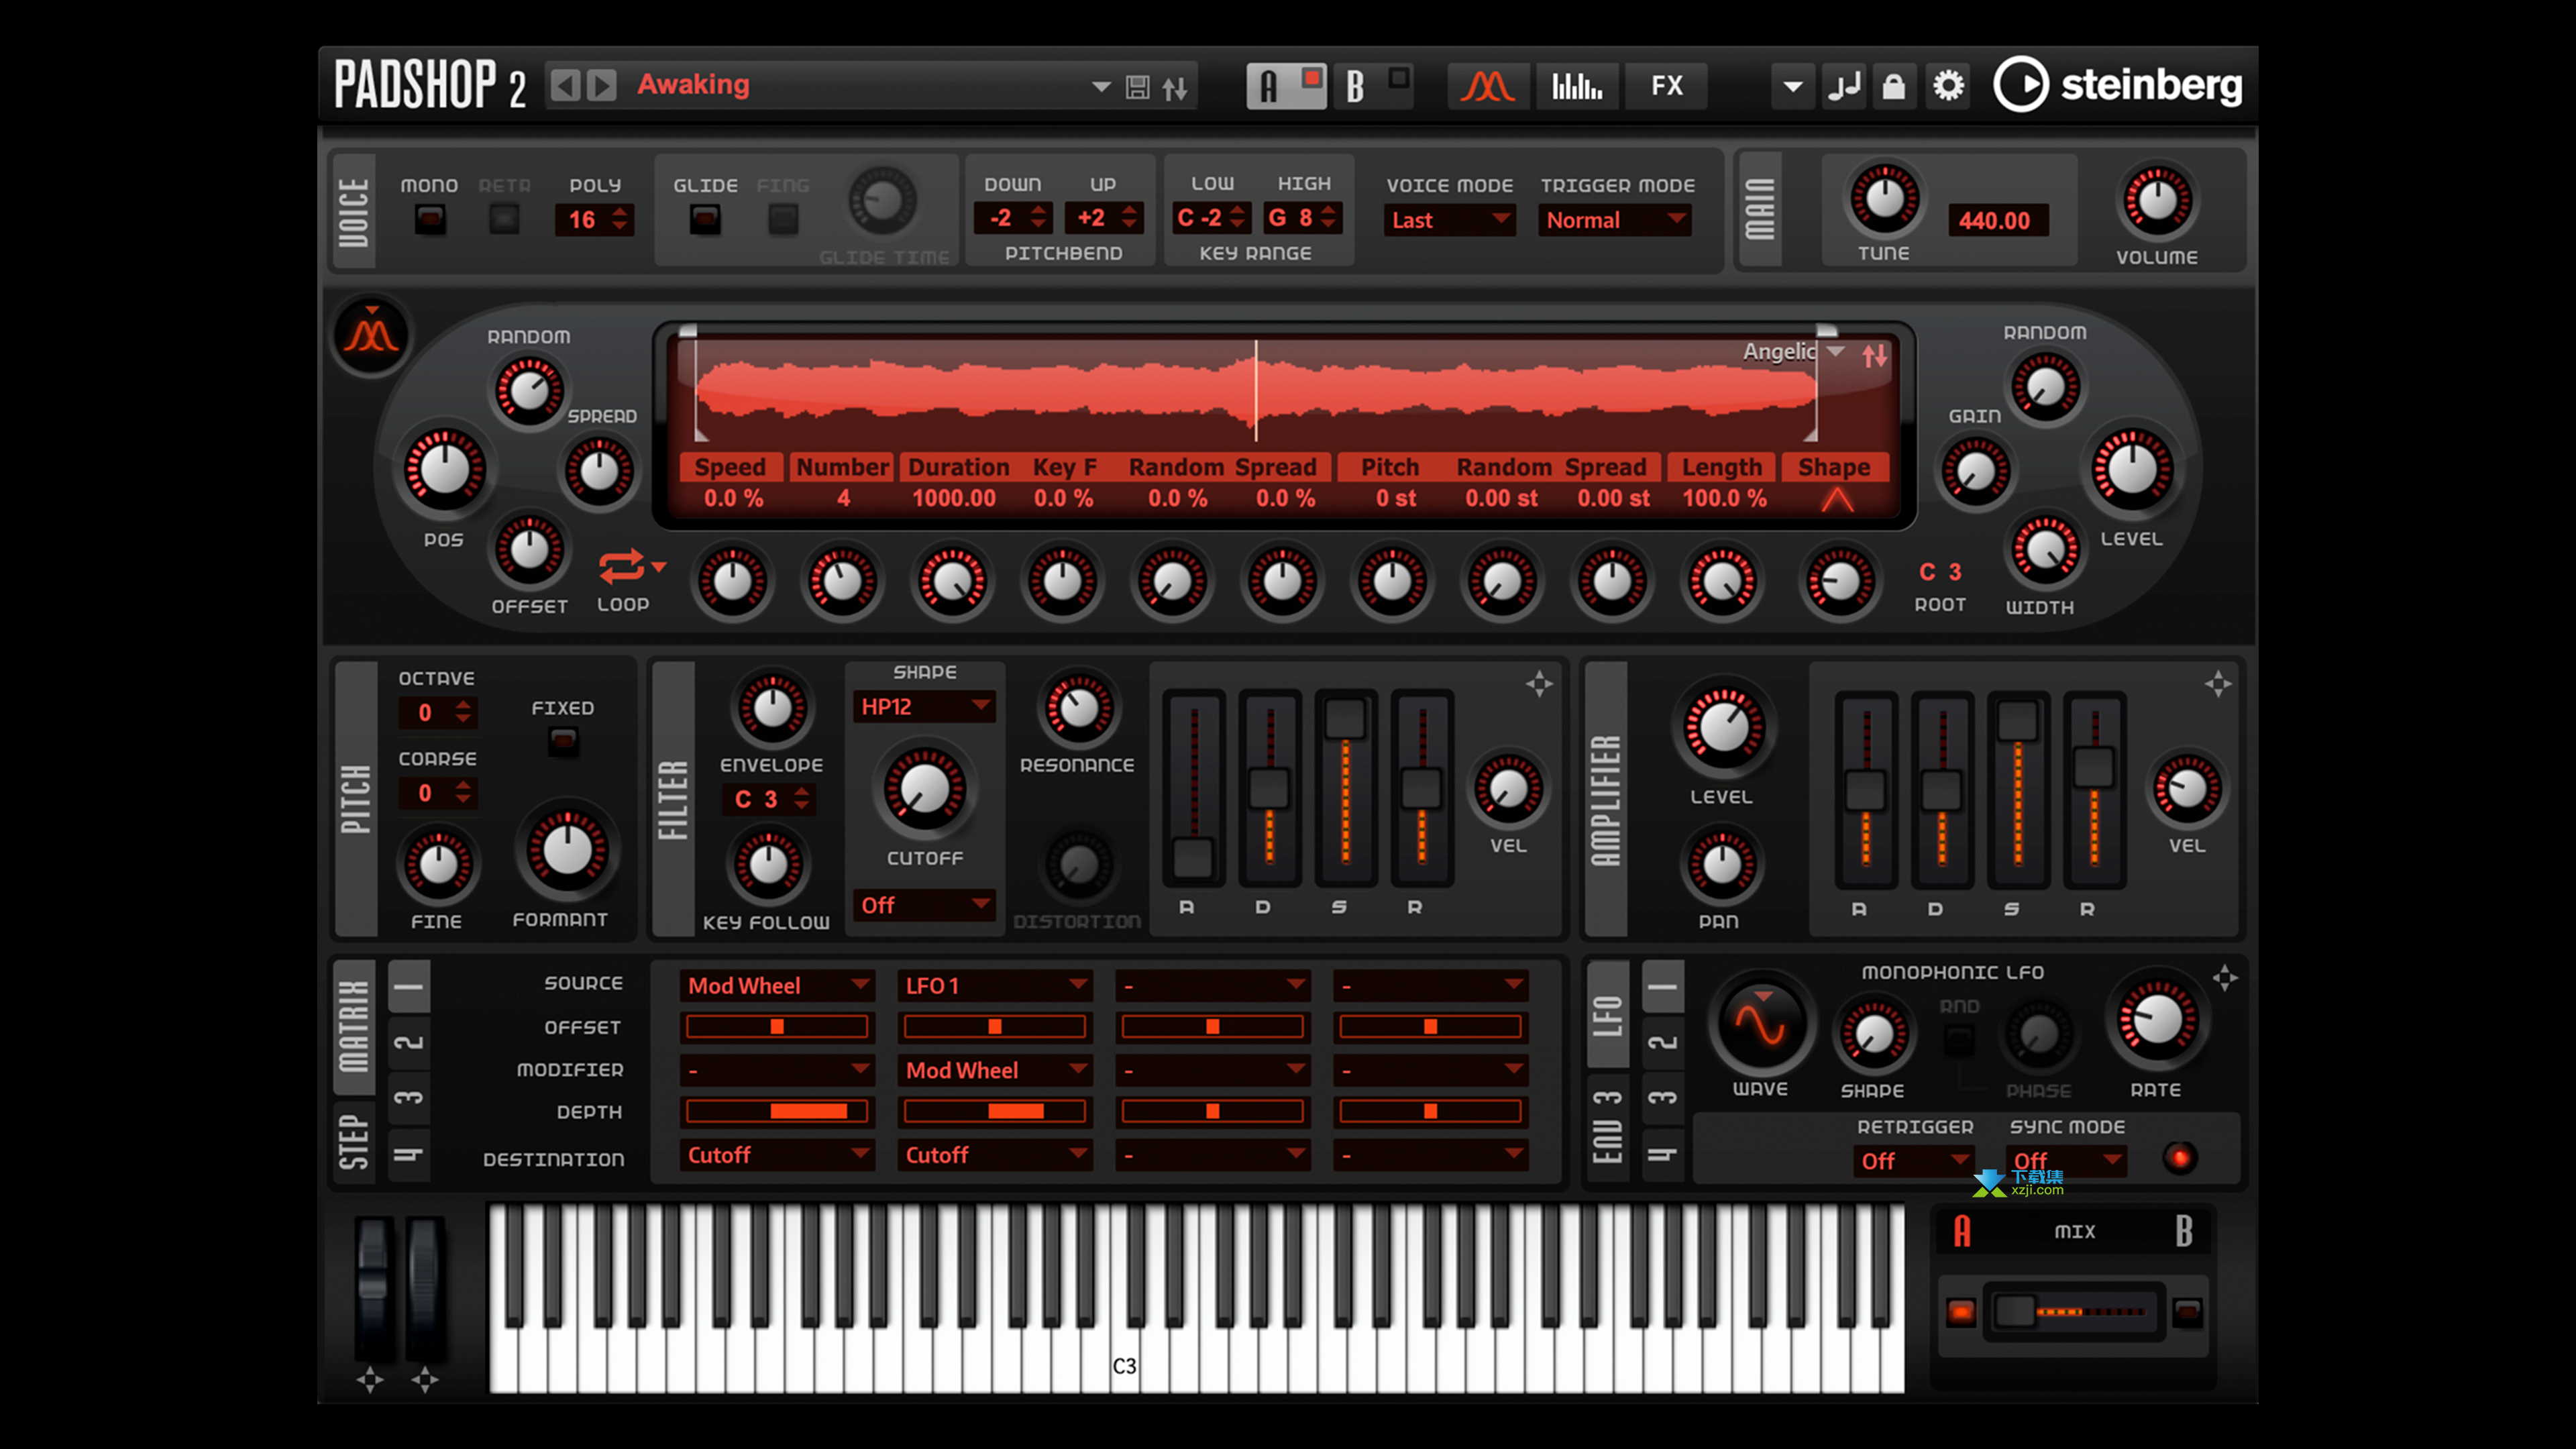Toggle layer A on button in Mix
The width and height of the screenshot is (2576, 1449).
tap(1961, 1311)
